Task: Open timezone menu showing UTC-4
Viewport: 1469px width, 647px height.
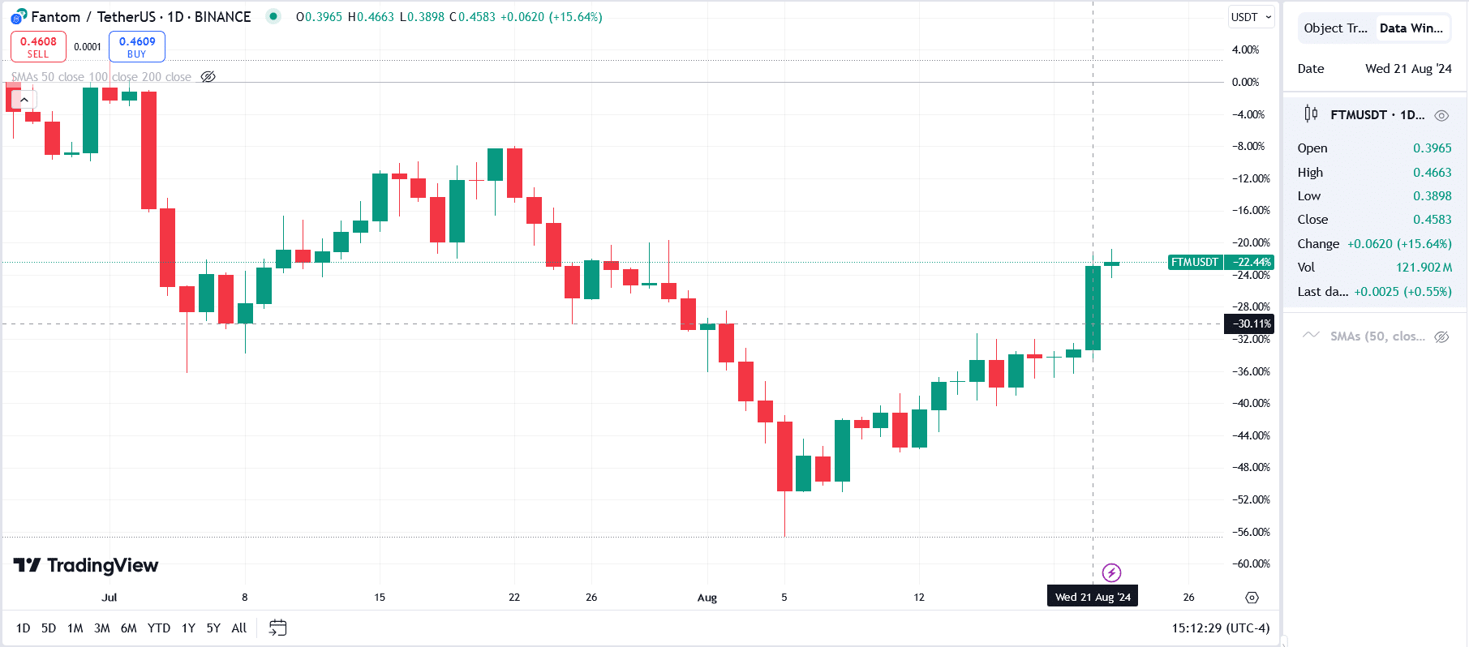Action: point(1220,628)
